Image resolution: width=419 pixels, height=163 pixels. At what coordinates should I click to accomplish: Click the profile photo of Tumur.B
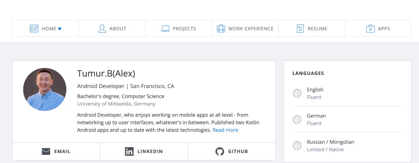[x=45, y=89]
